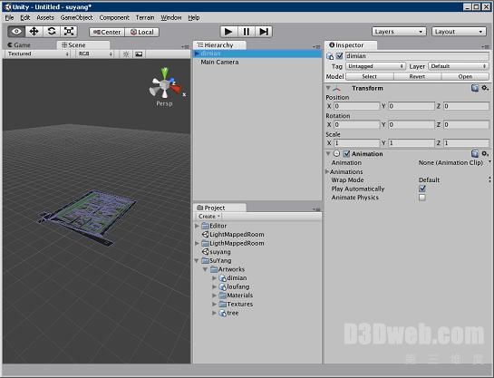This screenshot has height=378, width=494.
Task: Click the Position X field
Action: [x=356, y=106]
